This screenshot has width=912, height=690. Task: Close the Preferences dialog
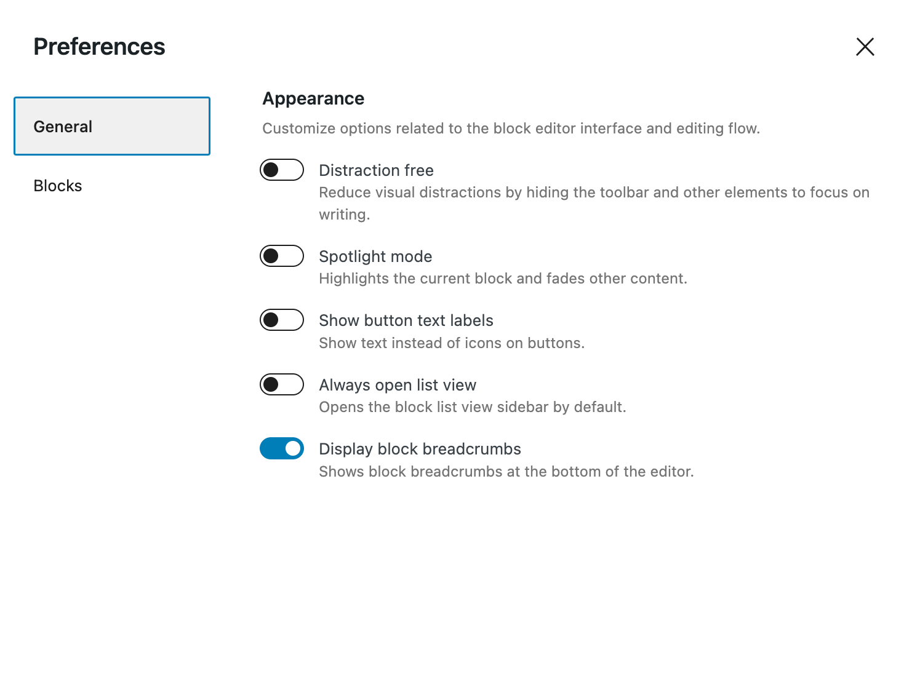tap(865, 47)
